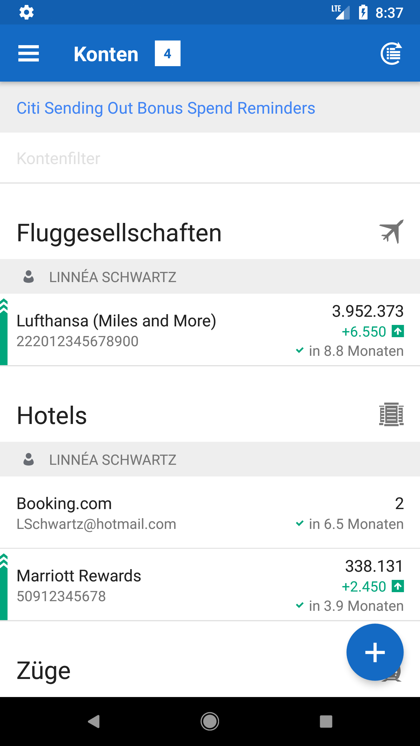Tap the airplane icon beside Fluggesellschaften
The image size is (420, 746).
[391, 232]
